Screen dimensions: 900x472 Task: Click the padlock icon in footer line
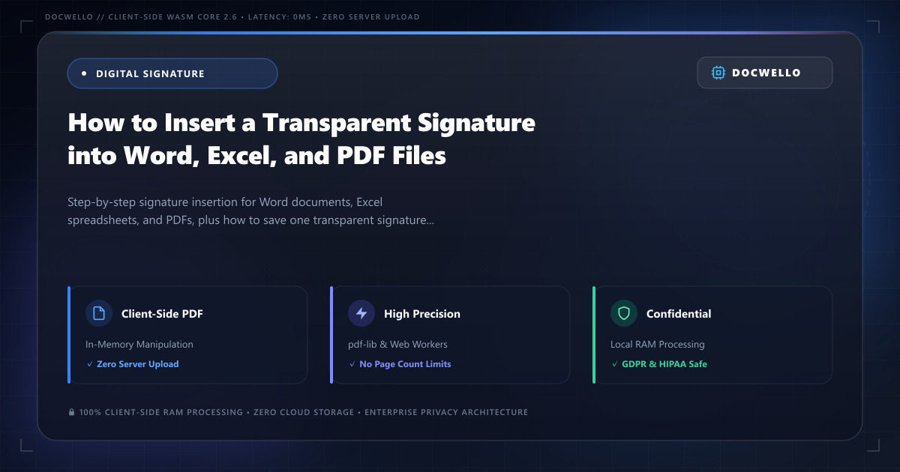coord(72,412)
